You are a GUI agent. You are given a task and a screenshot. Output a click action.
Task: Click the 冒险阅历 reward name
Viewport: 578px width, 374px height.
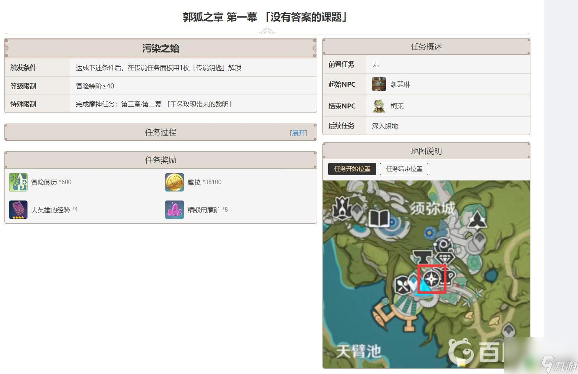tap(44, 182)
